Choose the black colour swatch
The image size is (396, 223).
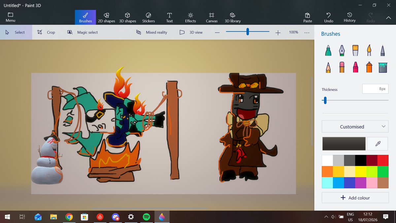tap(361, 161)
